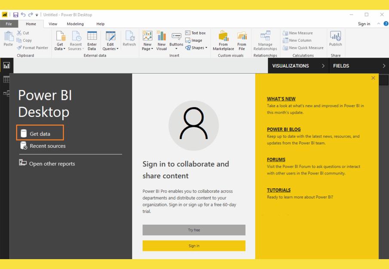
Task: Click the Copy button in Clipboard group
Action: click(24, 40)
